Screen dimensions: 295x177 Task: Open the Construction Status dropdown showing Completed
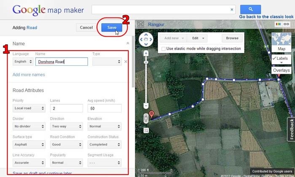tap(105, 145)
